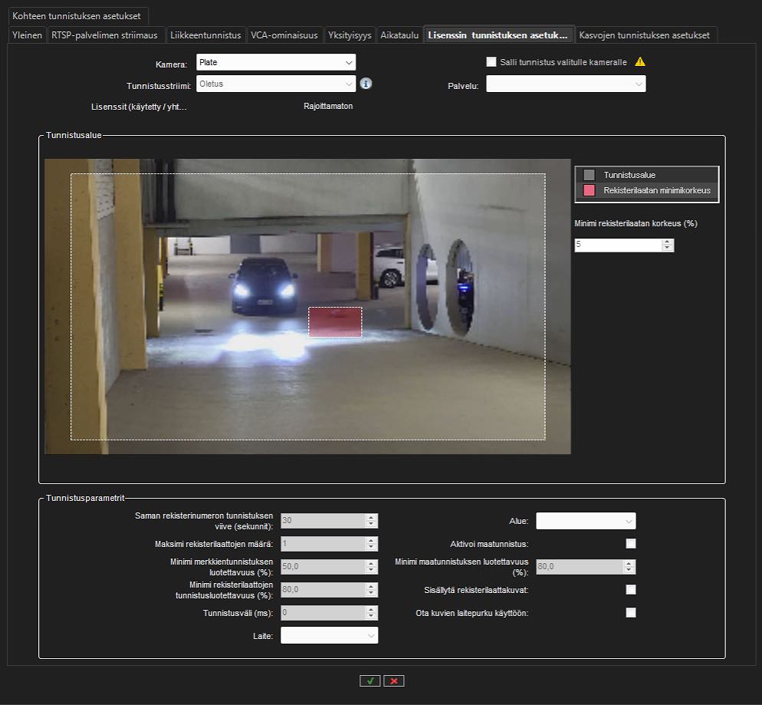Confirm settings with the green checkmark
The height and width of the screenshot is (705, 762).
tap(370, 680)
